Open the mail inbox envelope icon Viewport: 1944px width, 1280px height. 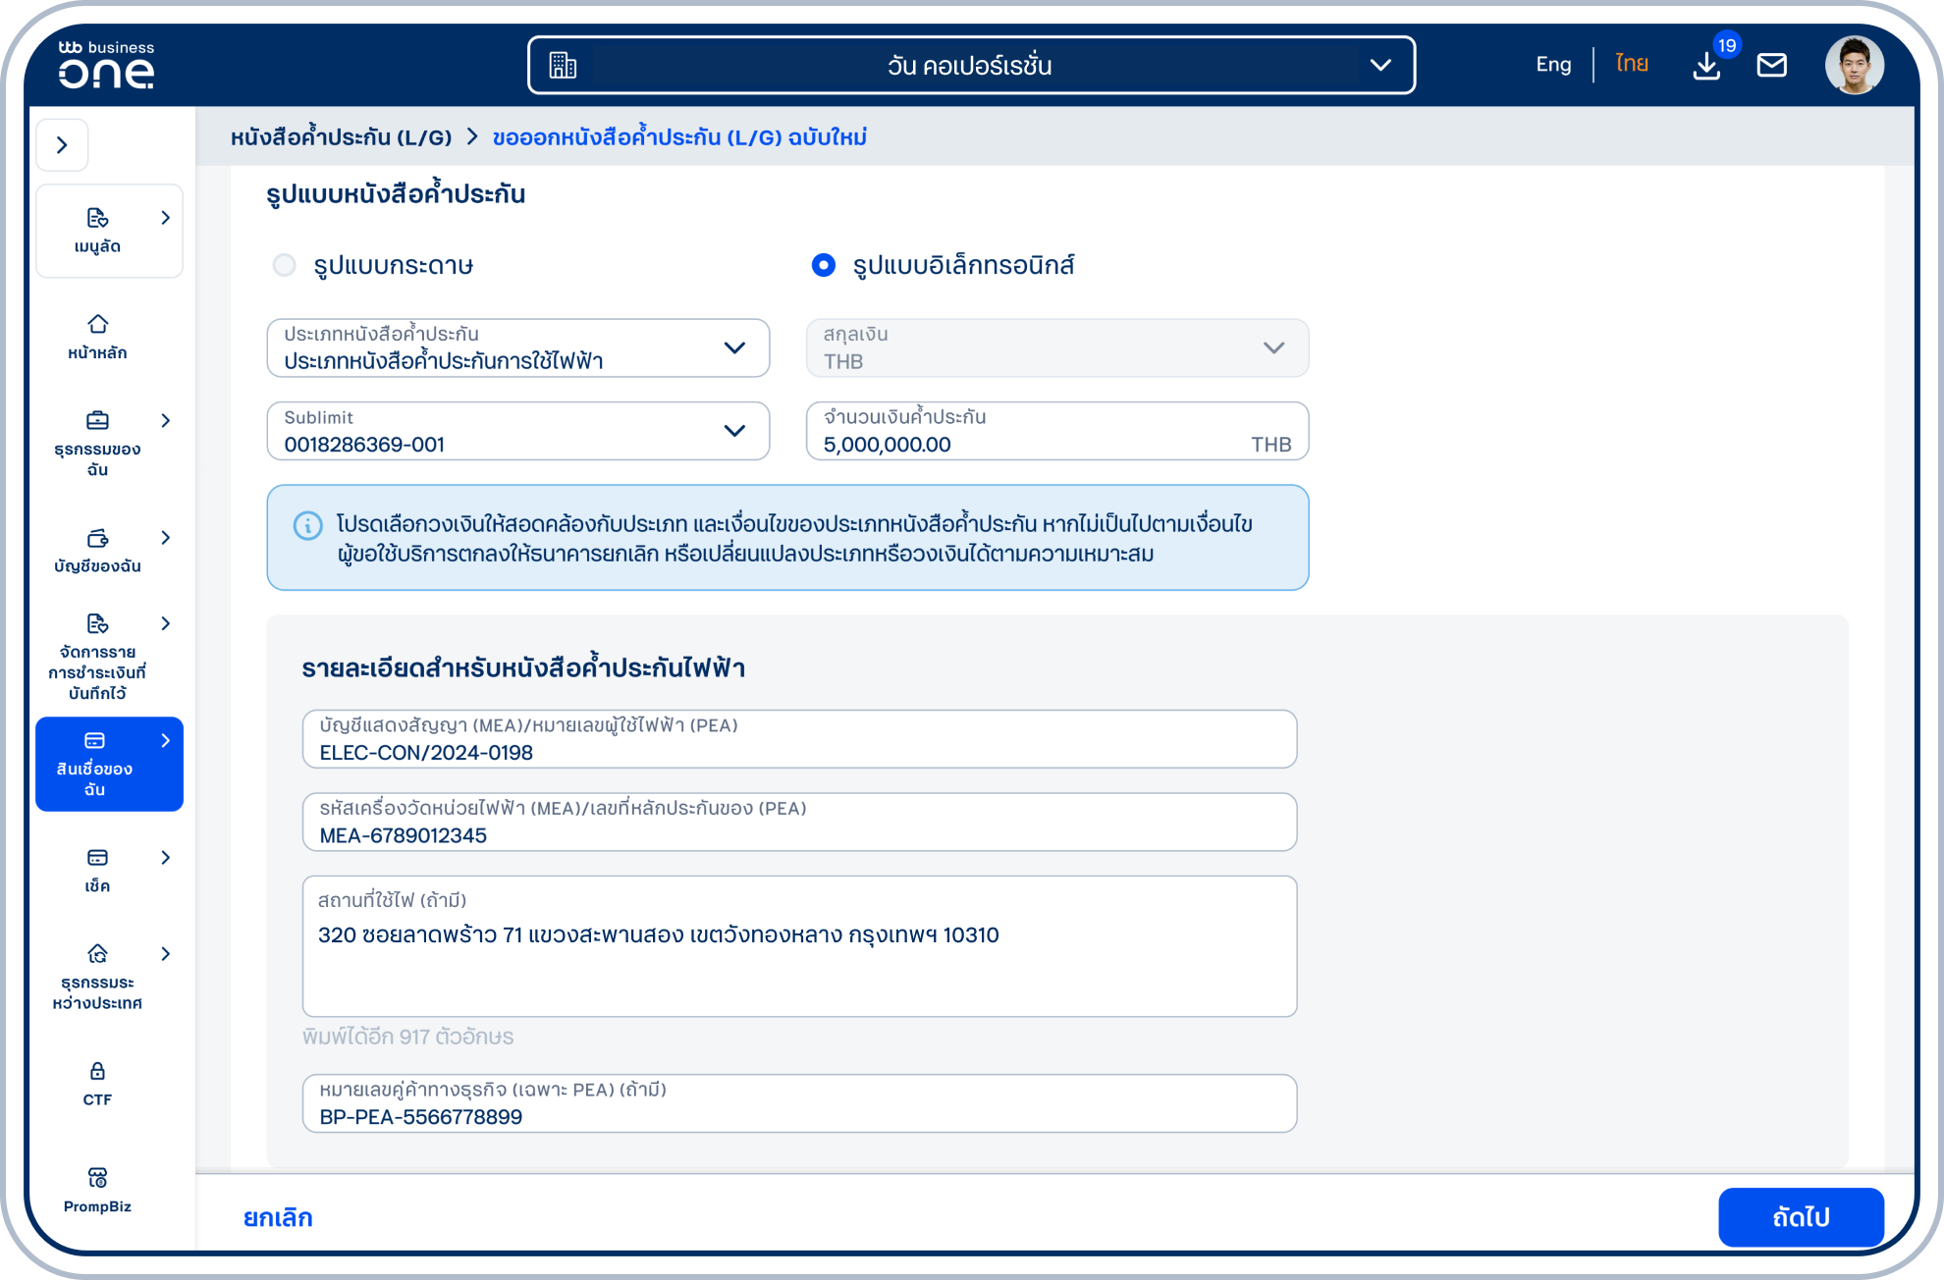[x=1771, y=66]
